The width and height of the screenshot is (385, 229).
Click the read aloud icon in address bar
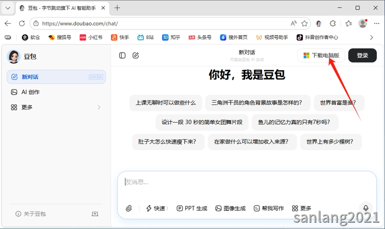tap(293, 24)
